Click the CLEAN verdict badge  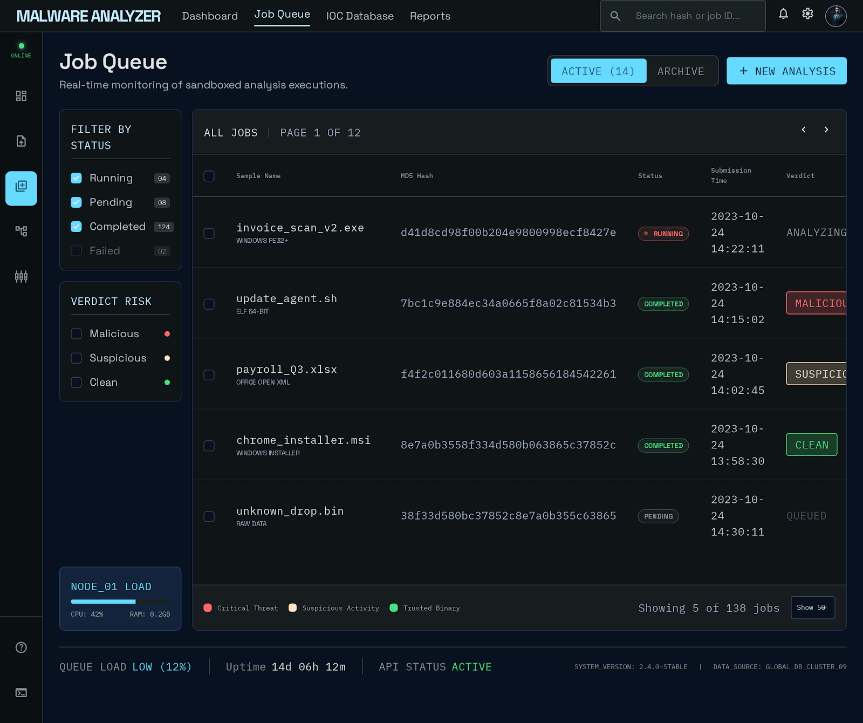[812, 445]
